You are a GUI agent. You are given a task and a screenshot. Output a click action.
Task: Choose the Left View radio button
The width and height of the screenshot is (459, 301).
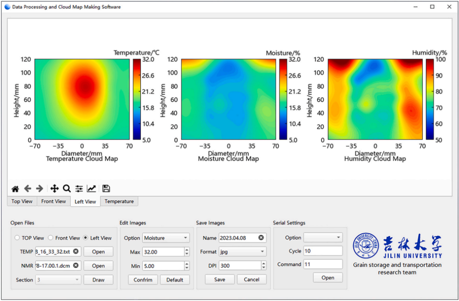(86, 238)
